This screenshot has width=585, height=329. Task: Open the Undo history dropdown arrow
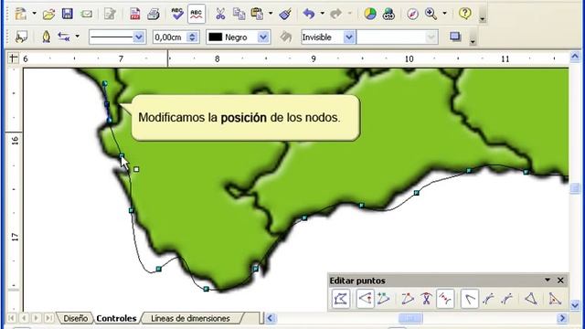[x=323, y=14]
